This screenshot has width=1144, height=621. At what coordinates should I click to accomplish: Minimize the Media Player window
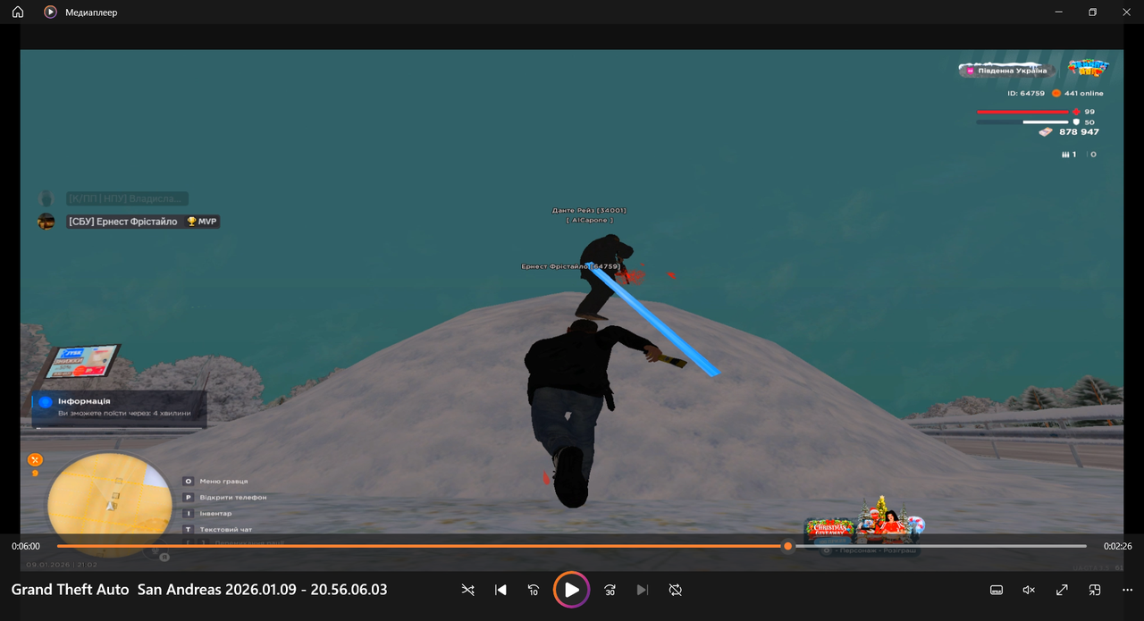pos(1059,13)
